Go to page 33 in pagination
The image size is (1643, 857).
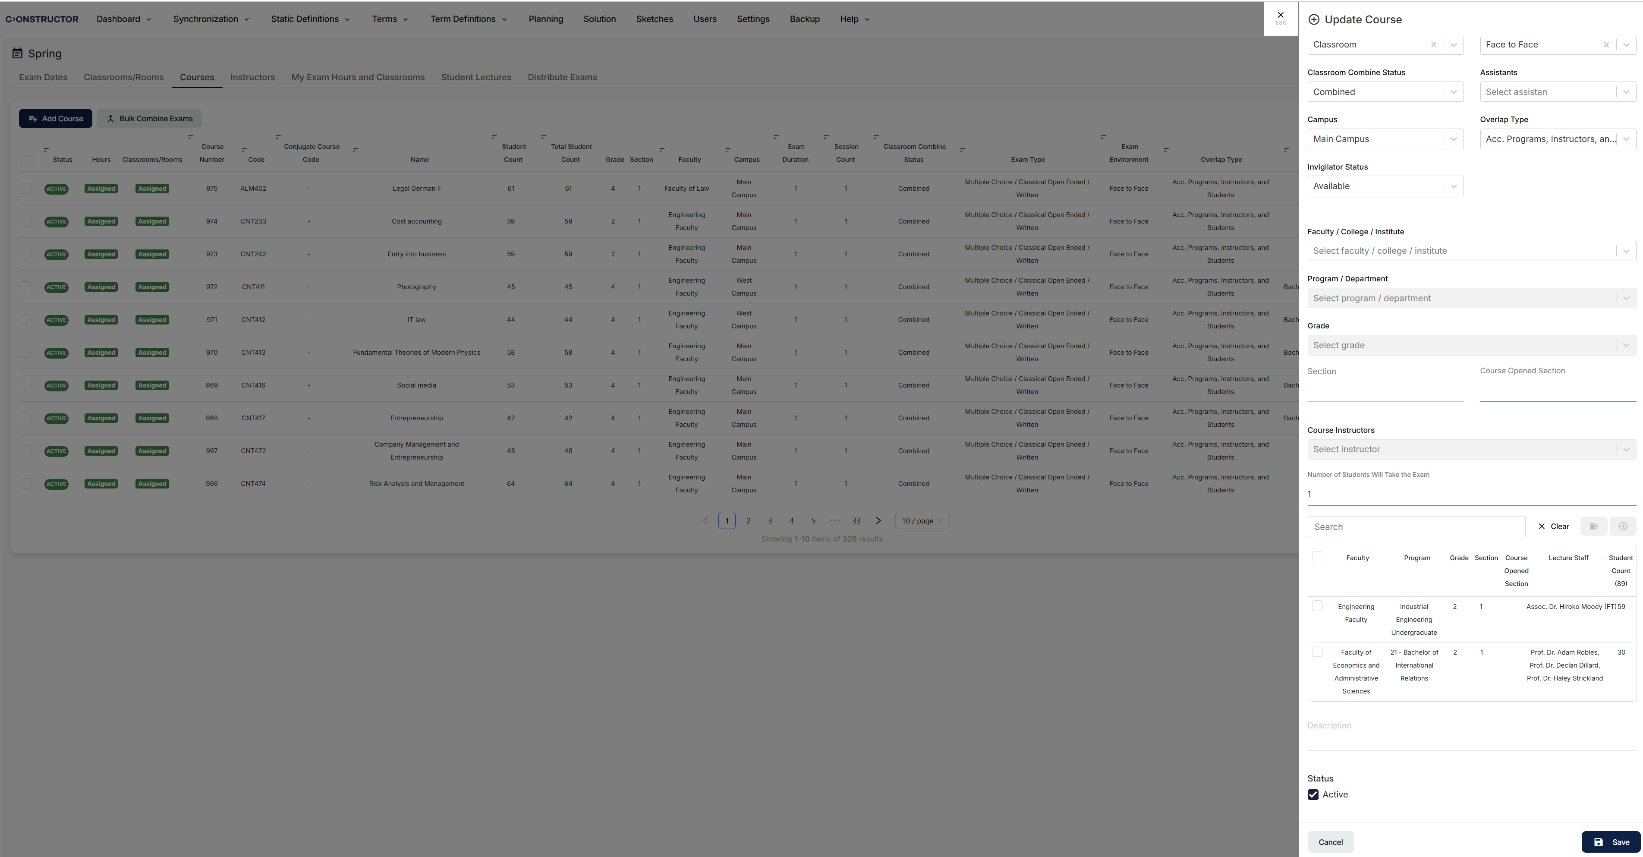(856, 521)
